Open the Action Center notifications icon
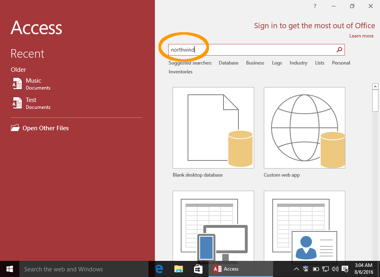Screen dimensions: 380x277 click(x=345, y=269)
